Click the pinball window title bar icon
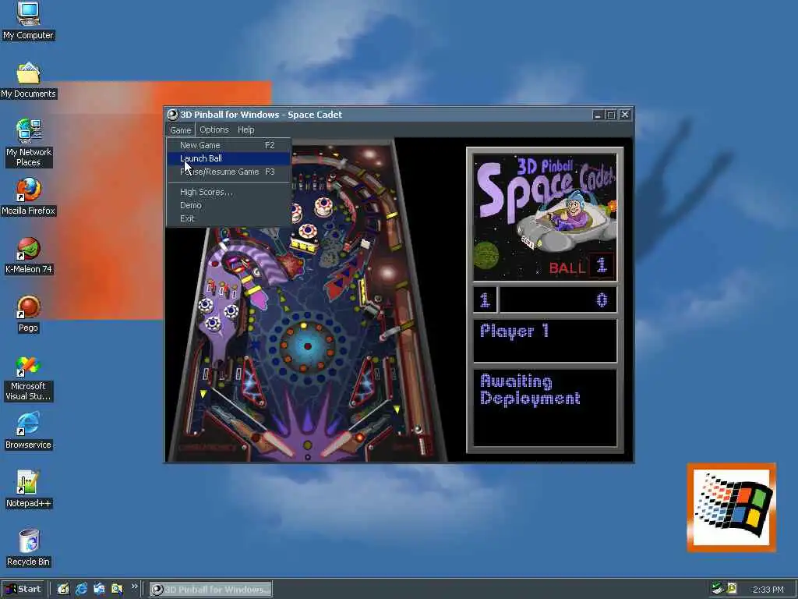Image resolution: width=798 pixels, height=599 pixels. (x=173, y=115)
